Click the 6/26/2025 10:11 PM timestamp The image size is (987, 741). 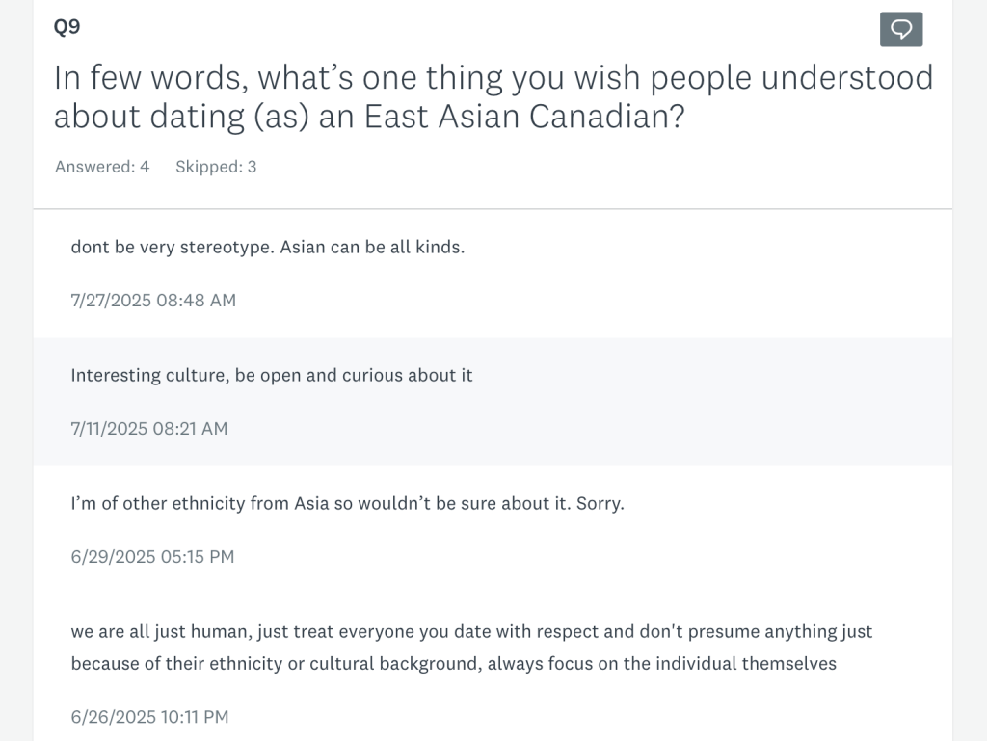[x=149, y=716]
